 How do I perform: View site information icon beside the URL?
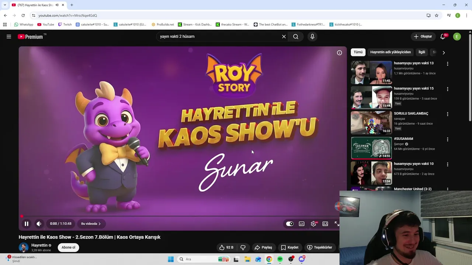(x=34, y=15)
